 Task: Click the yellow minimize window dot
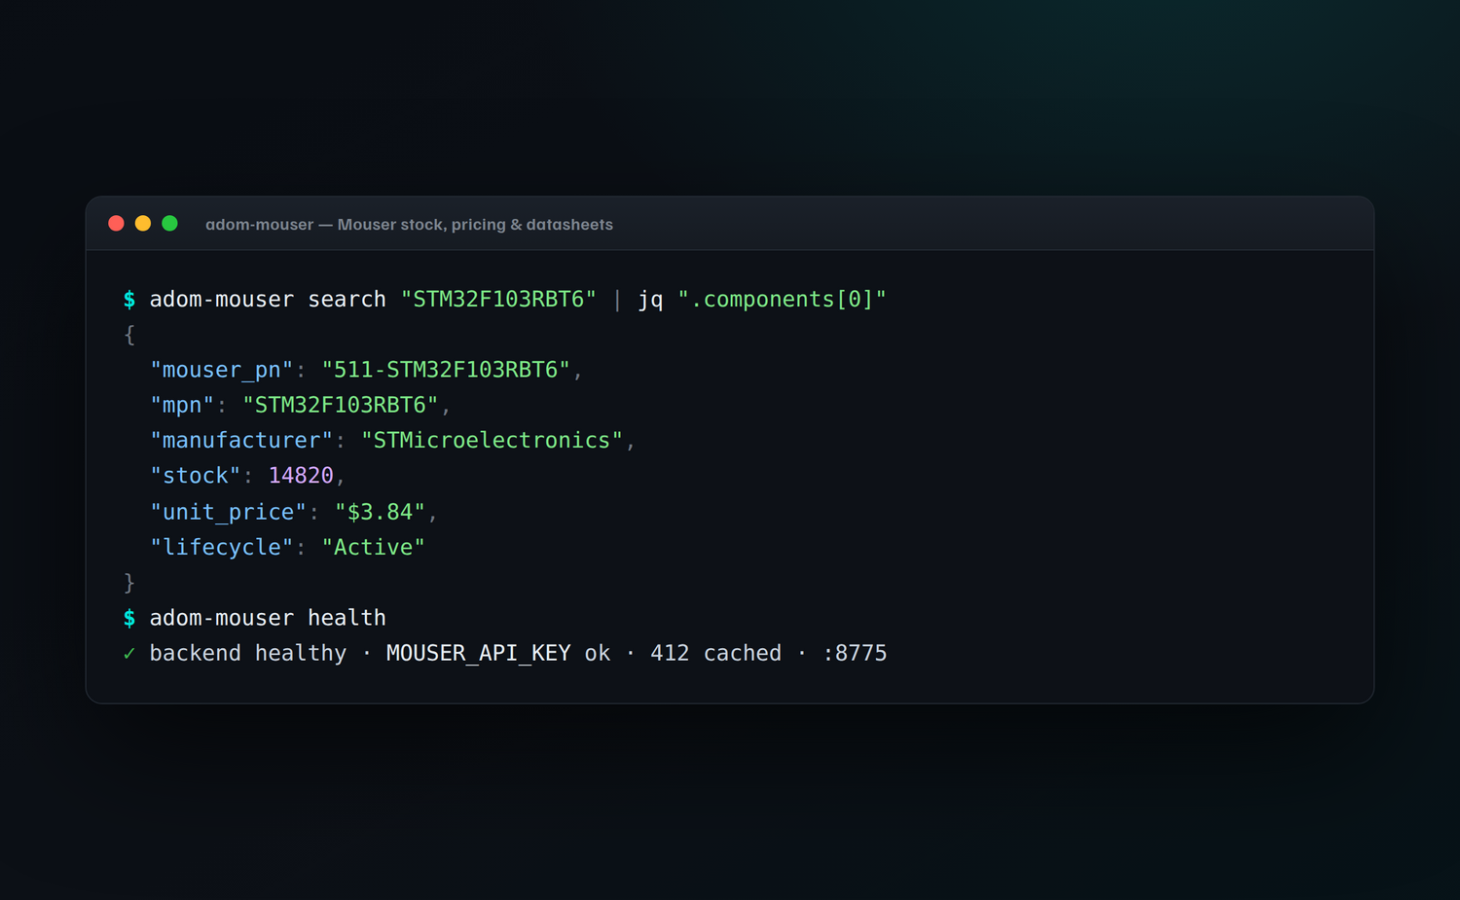click(143, 224)
